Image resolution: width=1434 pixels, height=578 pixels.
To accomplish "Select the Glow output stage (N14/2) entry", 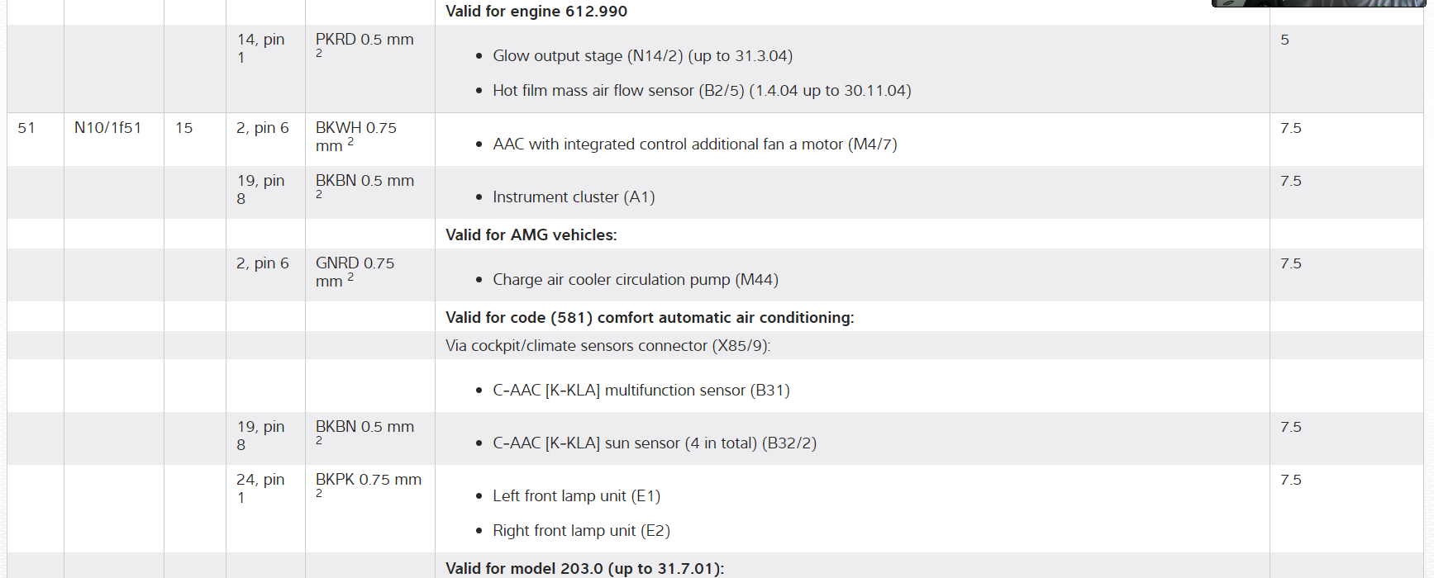I will pyautogui.click(x=641, y=56).
